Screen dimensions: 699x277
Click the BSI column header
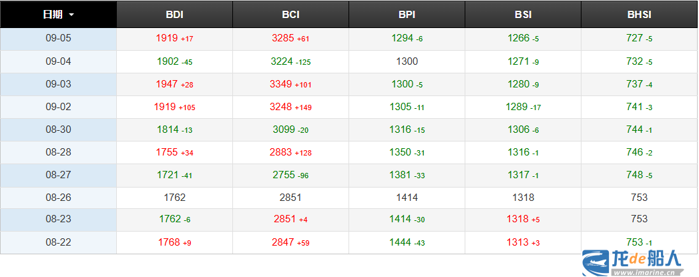click(523, 14)
